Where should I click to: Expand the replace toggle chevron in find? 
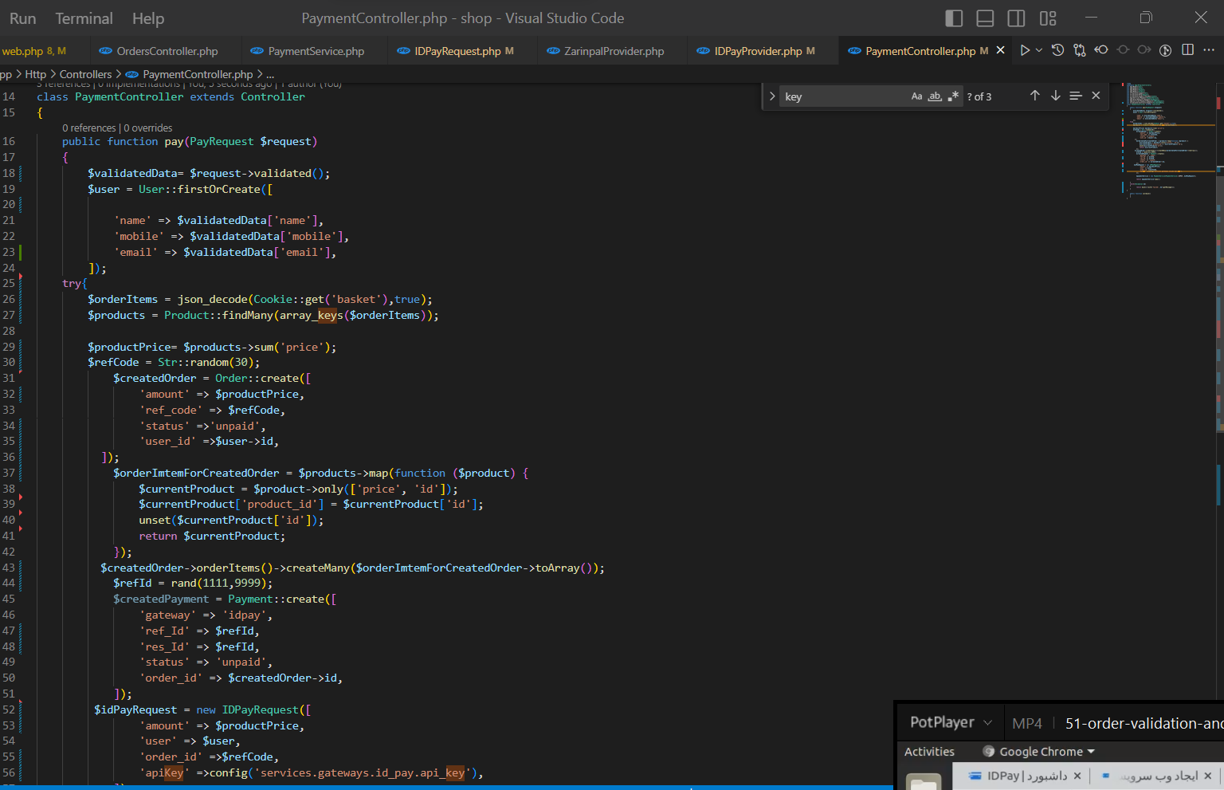tap(771, 96)
